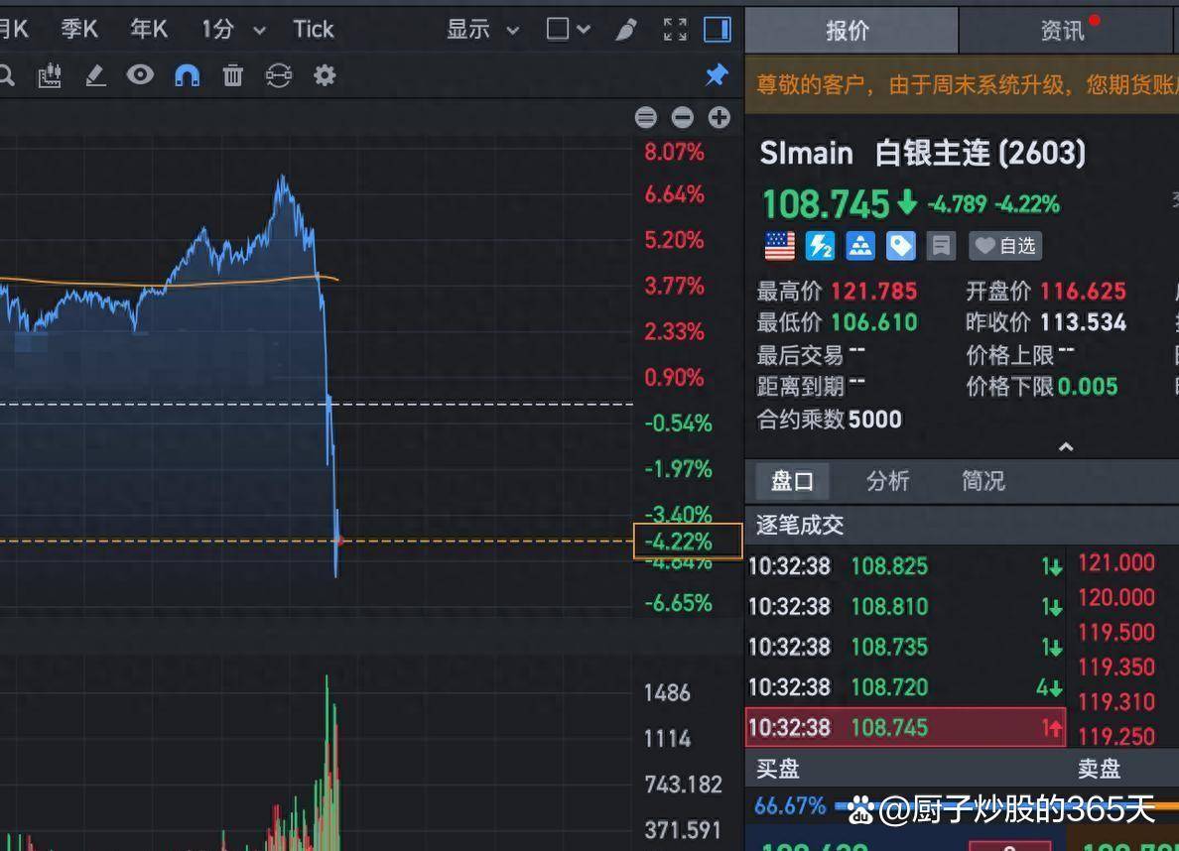
Task: Click the compare/refresh cycle icon
Action: (x=278, y=75)
